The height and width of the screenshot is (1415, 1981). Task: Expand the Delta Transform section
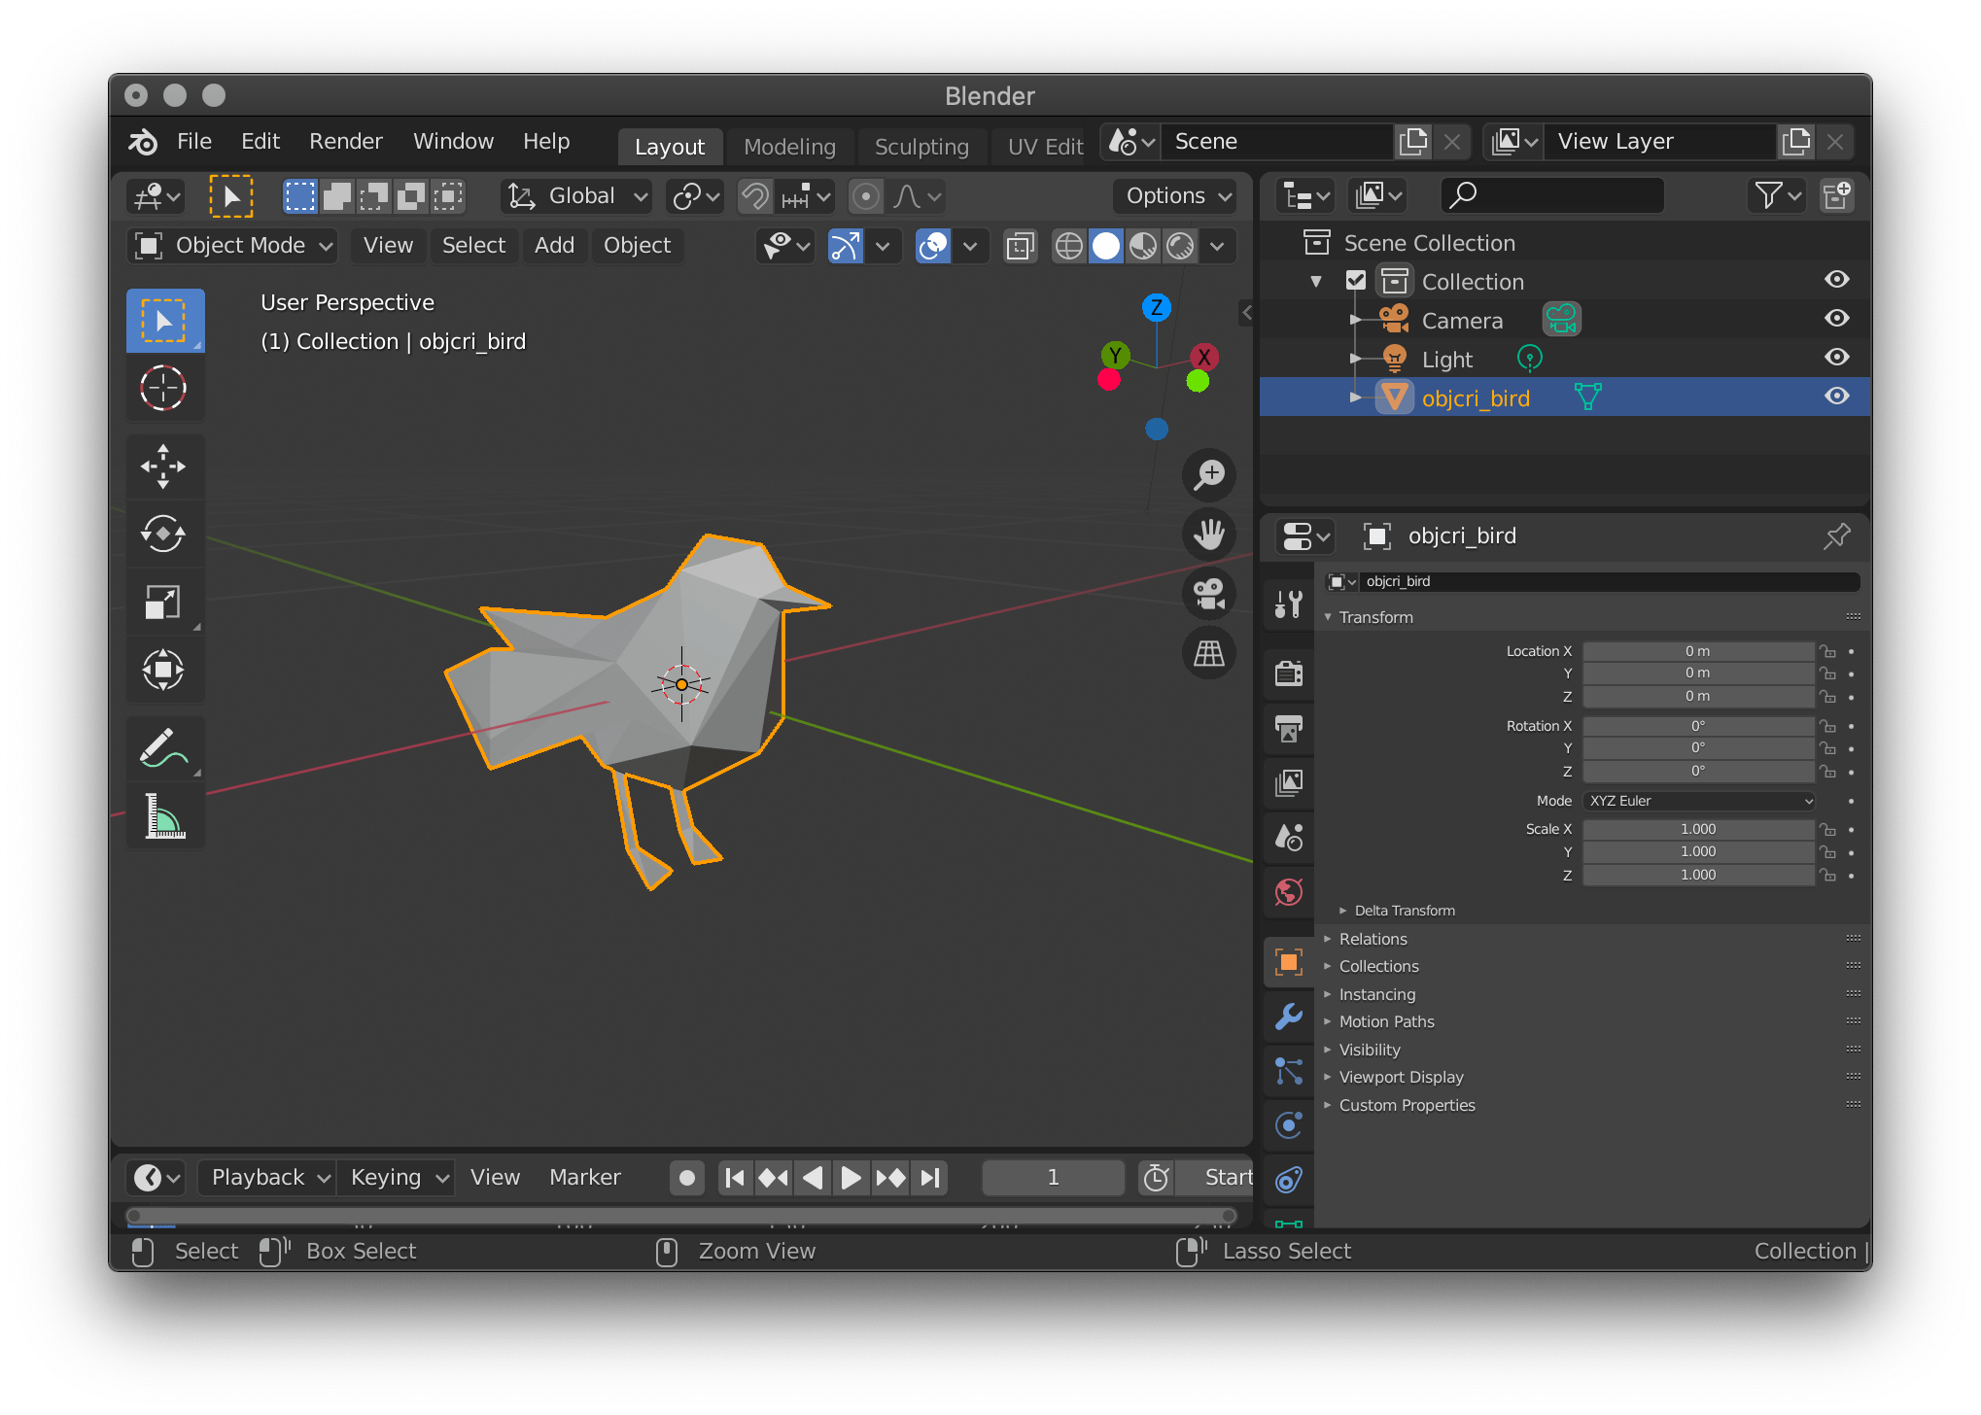(x=1404, y=910)
